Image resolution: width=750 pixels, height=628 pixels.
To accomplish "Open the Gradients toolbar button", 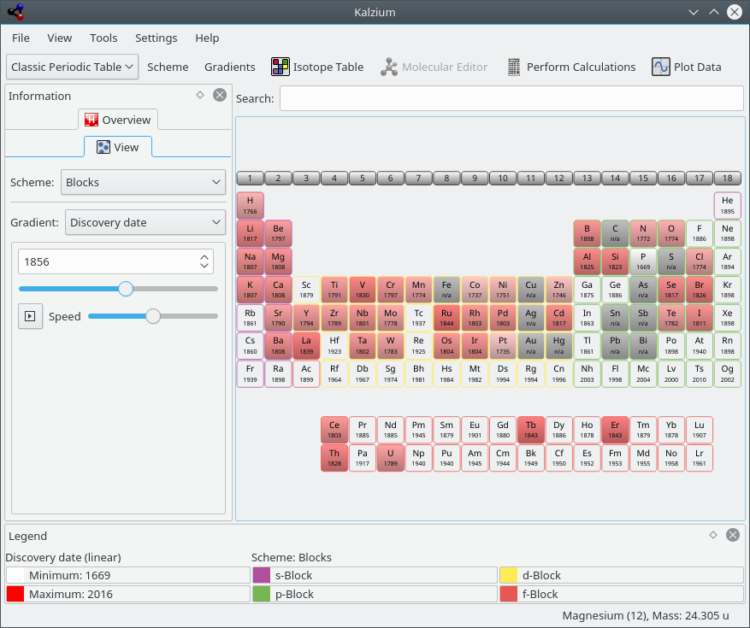I will (229, 67).
